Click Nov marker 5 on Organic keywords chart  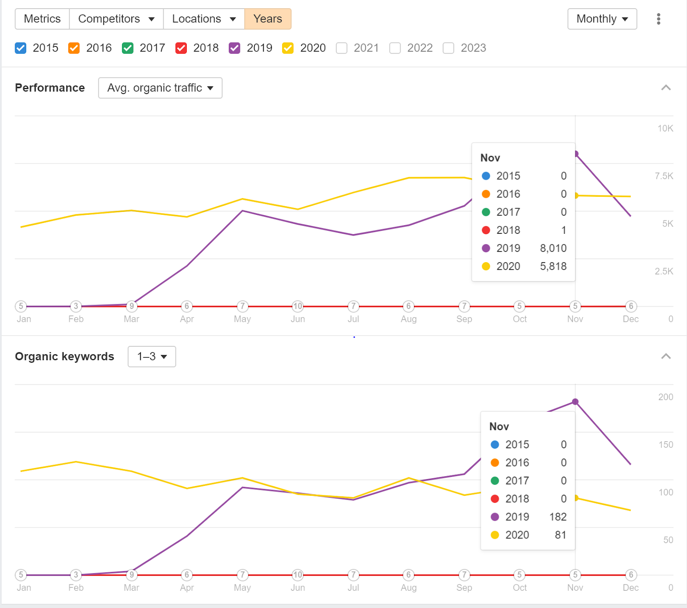575,575
